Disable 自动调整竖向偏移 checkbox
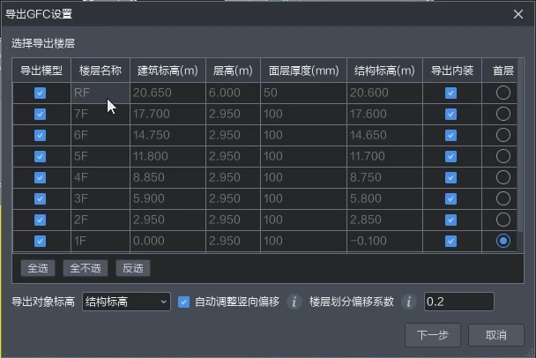 tap(183, 302)
